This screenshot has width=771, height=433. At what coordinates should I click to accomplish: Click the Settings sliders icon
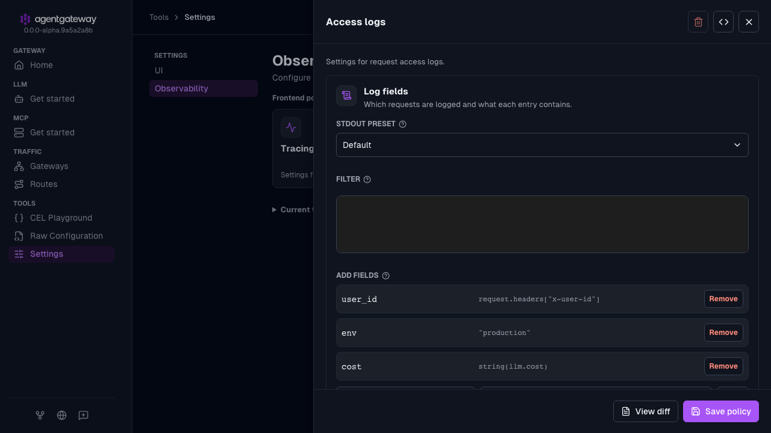[x=19, y=254]
